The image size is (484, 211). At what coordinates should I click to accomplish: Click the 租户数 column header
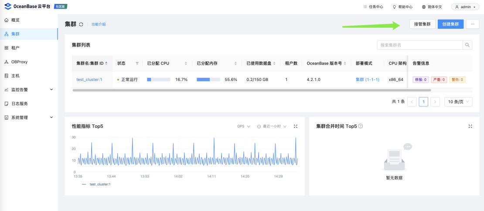291,64
